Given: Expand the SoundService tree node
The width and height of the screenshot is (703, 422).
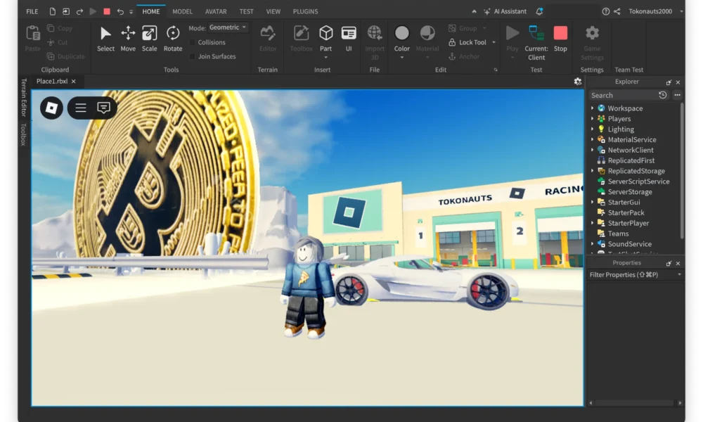Looking at the screenshot, I should click(592, 244).
